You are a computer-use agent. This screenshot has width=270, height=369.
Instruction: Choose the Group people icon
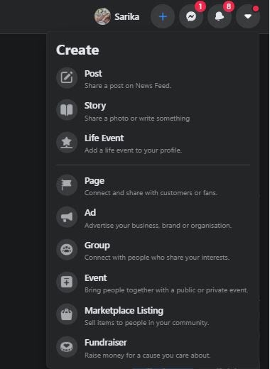coord(67,250)
